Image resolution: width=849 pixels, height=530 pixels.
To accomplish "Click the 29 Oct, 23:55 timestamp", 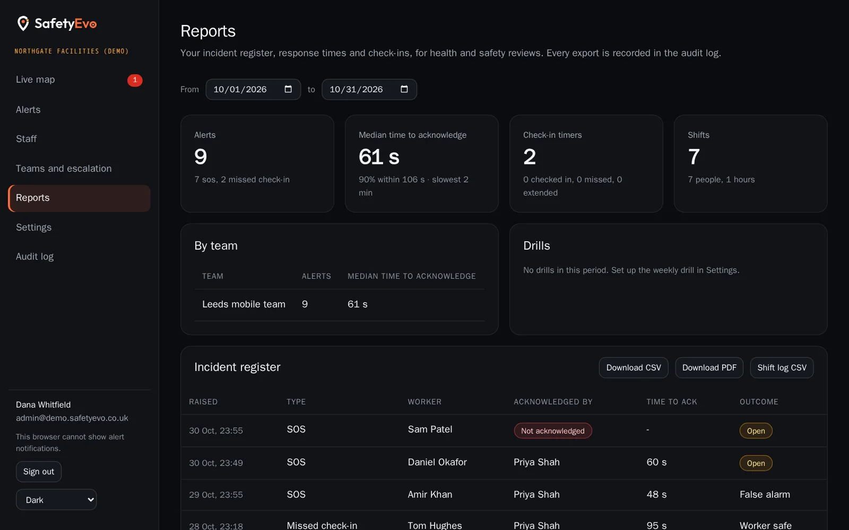I will (x=216, y=495).
